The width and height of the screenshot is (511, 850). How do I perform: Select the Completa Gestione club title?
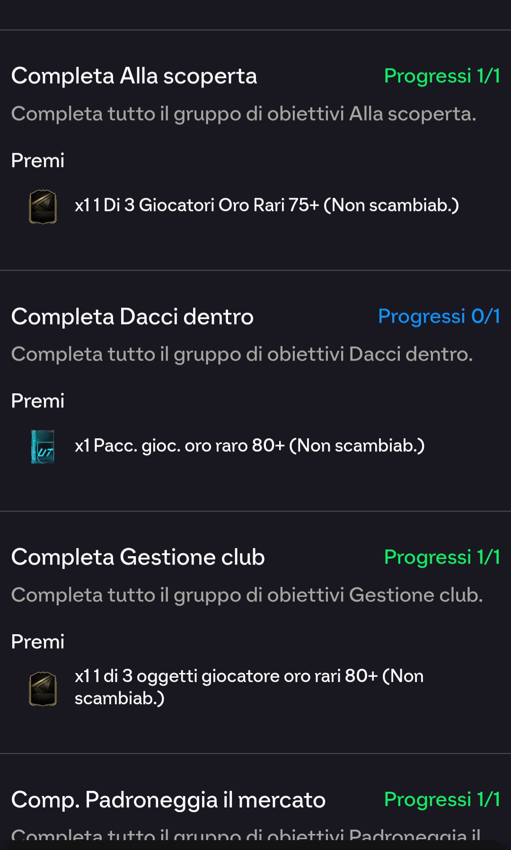pos(138,557)
